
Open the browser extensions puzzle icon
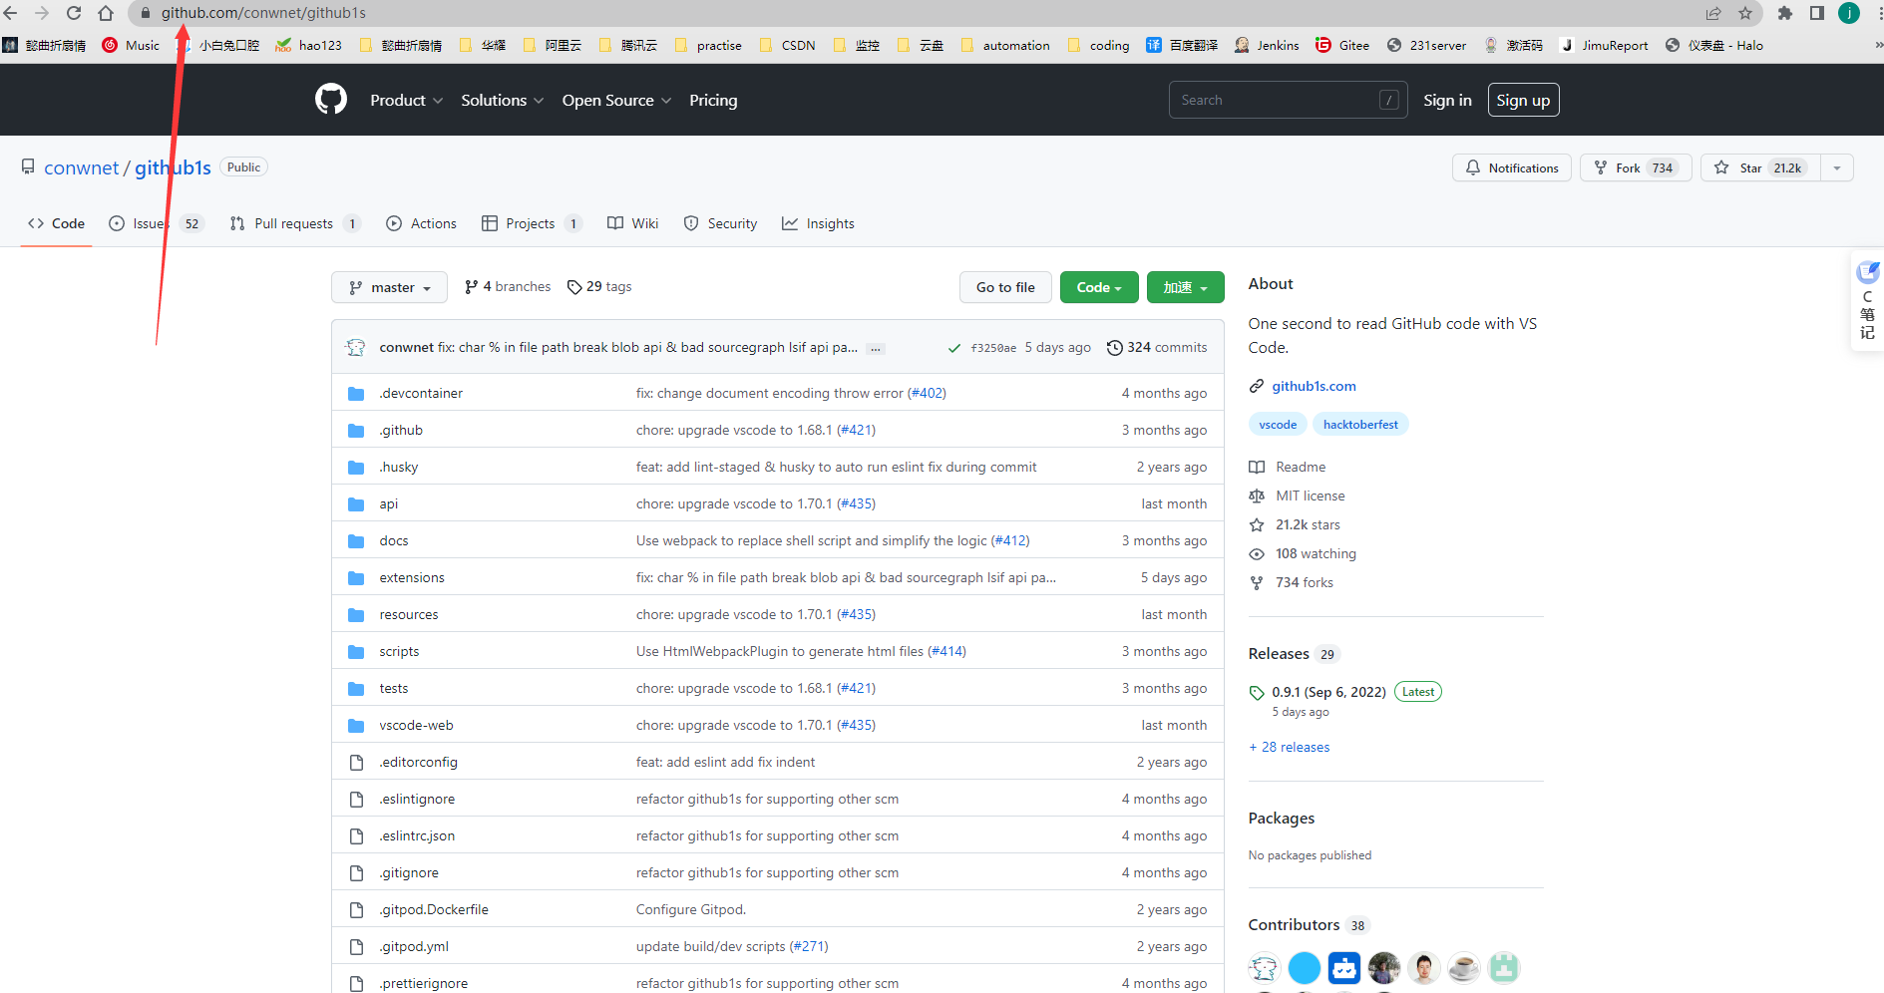pyautogui.click(x=1785, y=13)
